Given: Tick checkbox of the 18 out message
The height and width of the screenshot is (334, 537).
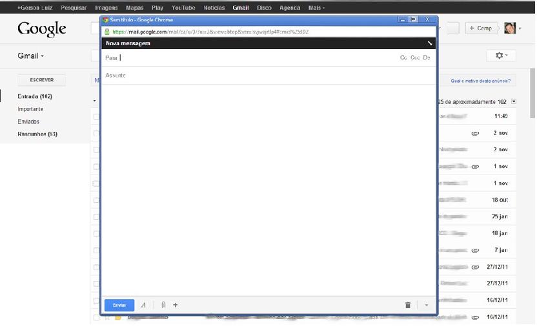Looking at the screenshot, I should pos(96,200).
